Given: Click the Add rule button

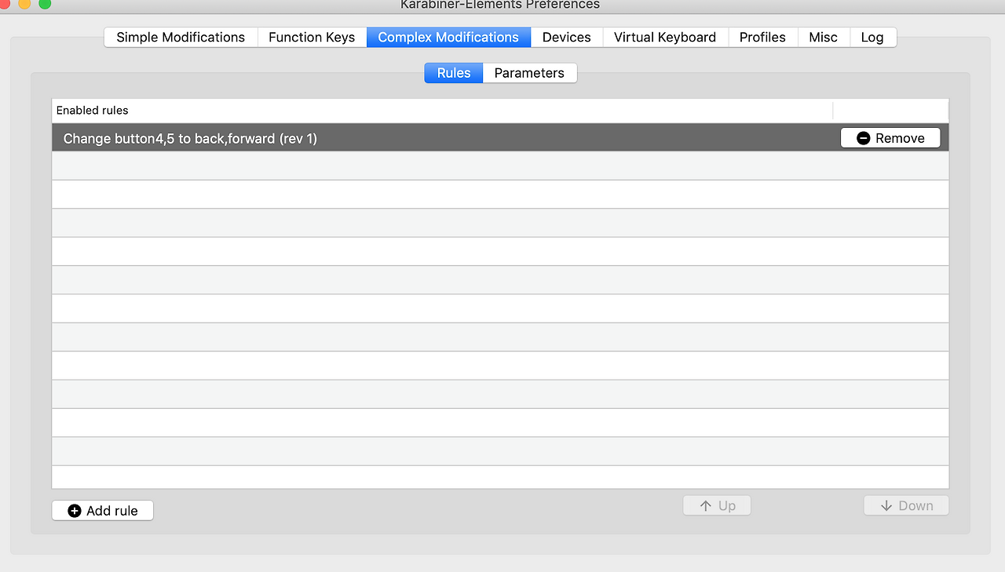Looking at the screenshot, I should tap(103, 511).
